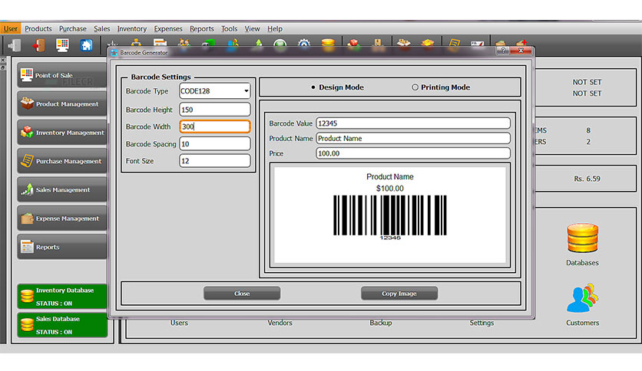The height and width of the screenshot is (371, 642).
Task: Open Purchase Management module
Action: 62,161
